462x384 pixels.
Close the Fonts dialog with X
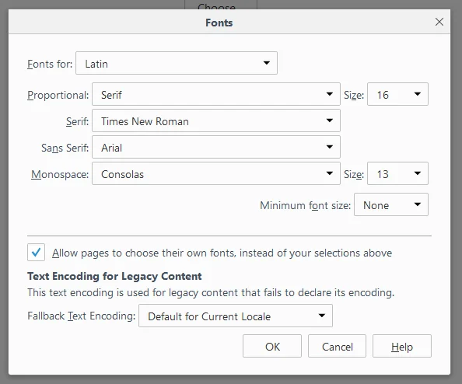pos(439,22)
